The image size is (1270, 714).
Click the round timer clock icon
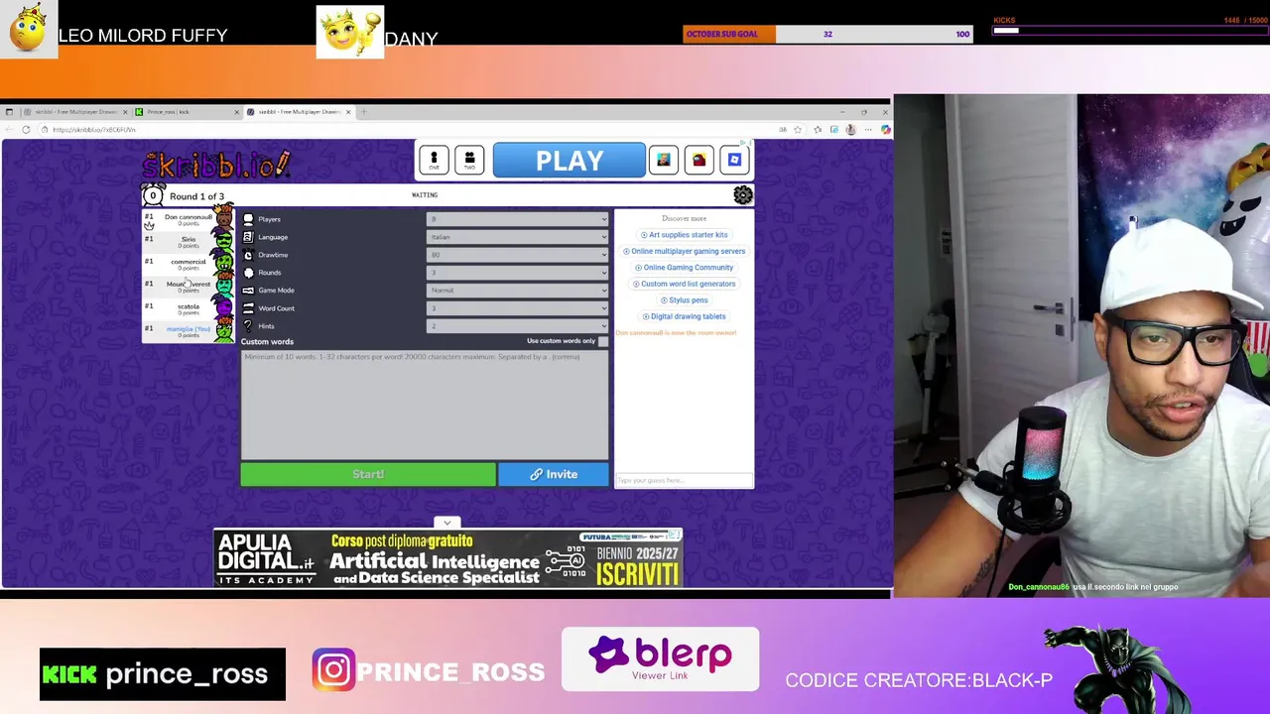(153, 195)
